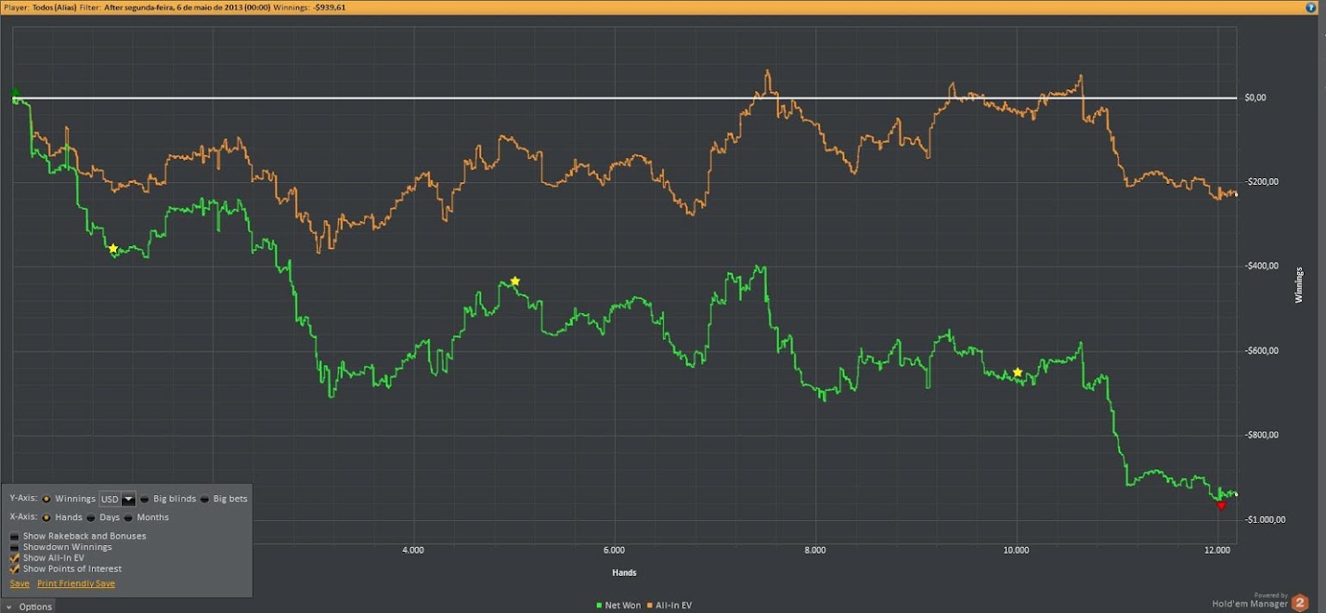Select Winnings for the Y-Axis

tap(46, 499)
